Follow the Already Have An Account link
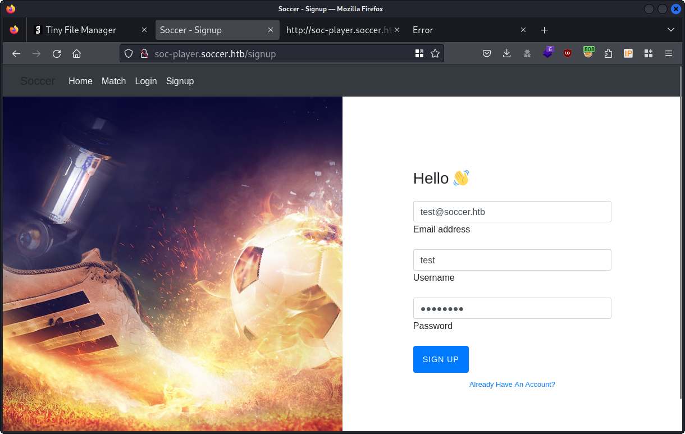Image resolution: width=685 pixels, height=434 pixels. click(x=512, y=385)
